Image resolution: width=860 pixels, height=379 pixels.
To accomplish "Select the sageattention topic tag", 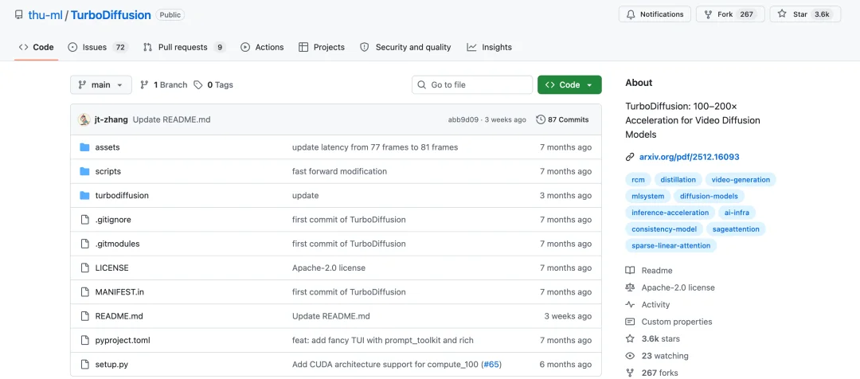I will tap(736, 229).
